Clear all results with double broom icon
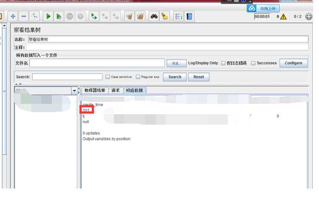The height and width of the screenshot is (201, 319). pos(140,16)
